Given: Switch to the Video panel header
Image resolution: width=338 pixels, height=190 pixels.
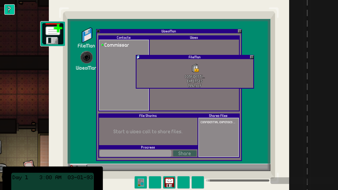Looking at the screenshot, I should click(194, 37).
